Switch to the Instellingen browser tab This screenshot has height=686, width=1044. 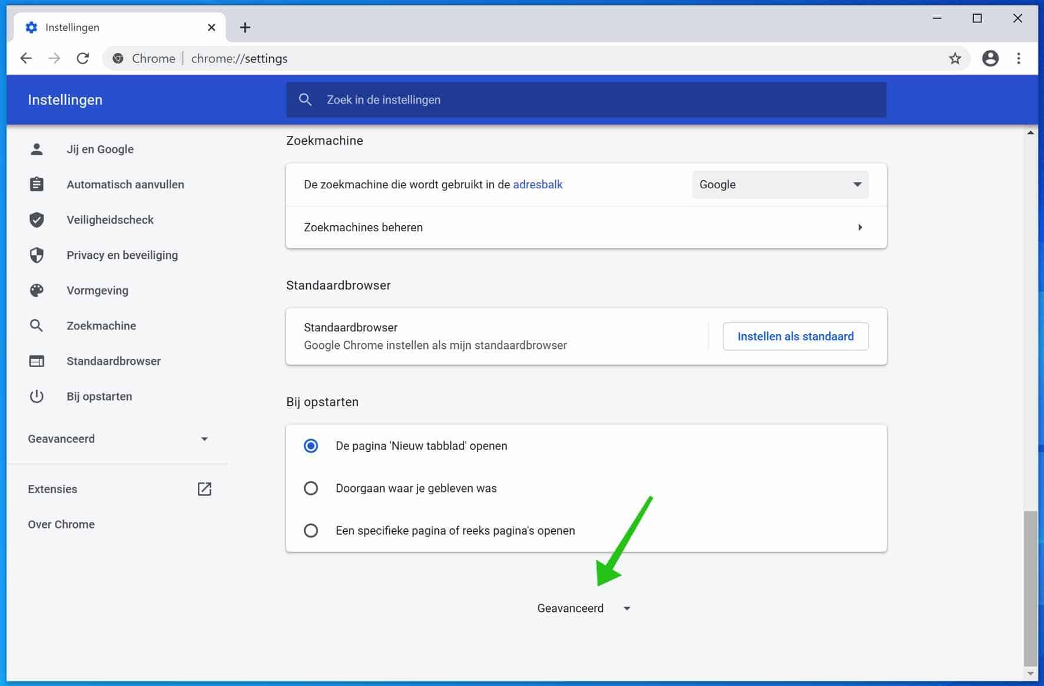click(120, 27)
